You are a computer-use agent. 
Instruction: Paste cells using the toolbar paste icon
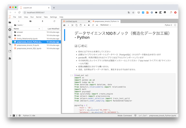pyautogui.click(x=81, y=25)
